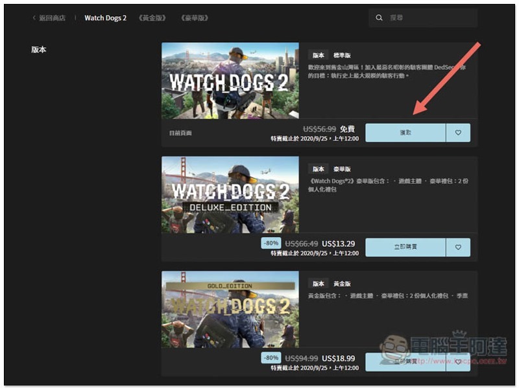The image size is (519, 390).
Task: Click the struck-through US$66.49 price
Action: click(302, 244)
